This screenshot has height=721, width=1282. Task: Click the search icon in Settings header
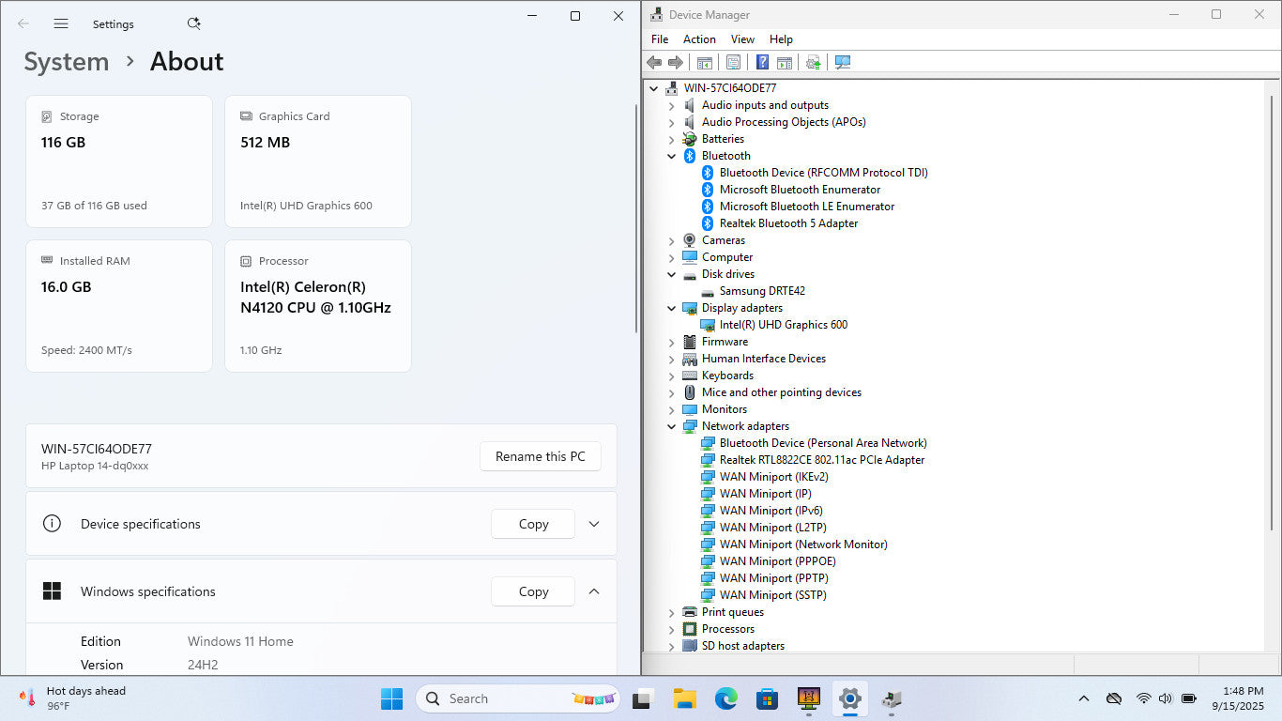(193, 23)
